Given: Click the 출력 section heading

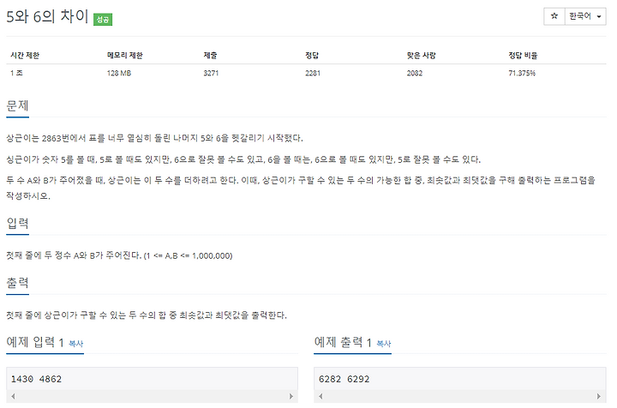Looking at the screenshot, I should tap(17, 283).
